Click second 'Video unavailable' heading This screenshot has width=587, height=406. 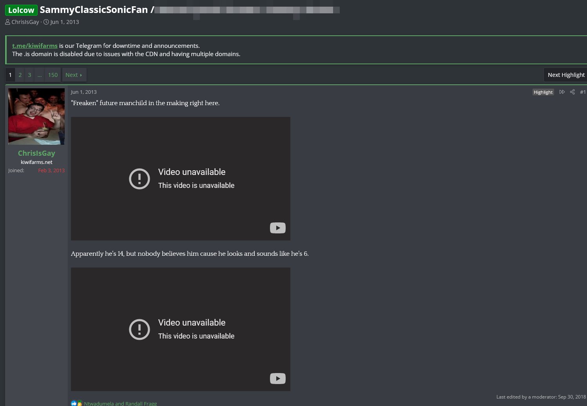pos(192,322)
